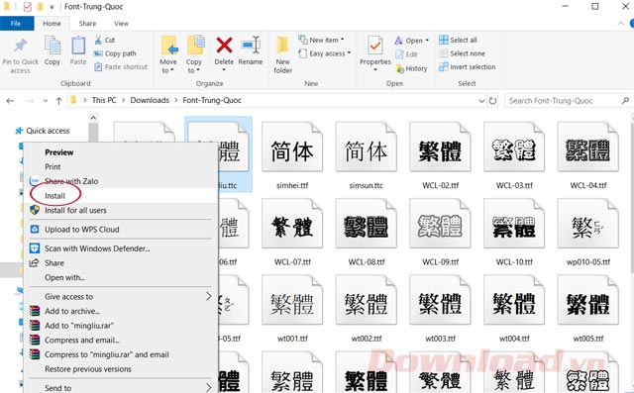The width and height of the screenshot is (634, 393).
Task: Select the wt005.ttf font file
Action: [588, 309]
